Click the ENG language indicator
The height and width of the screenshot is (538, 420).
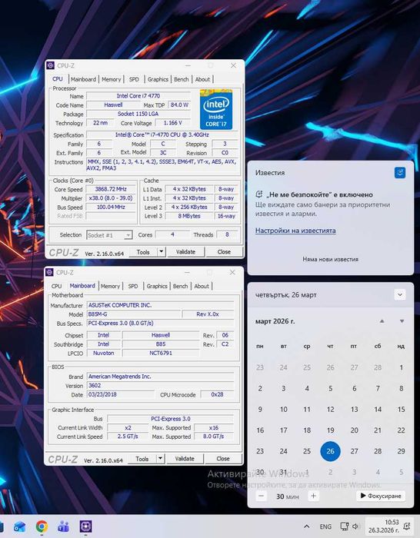325,526
